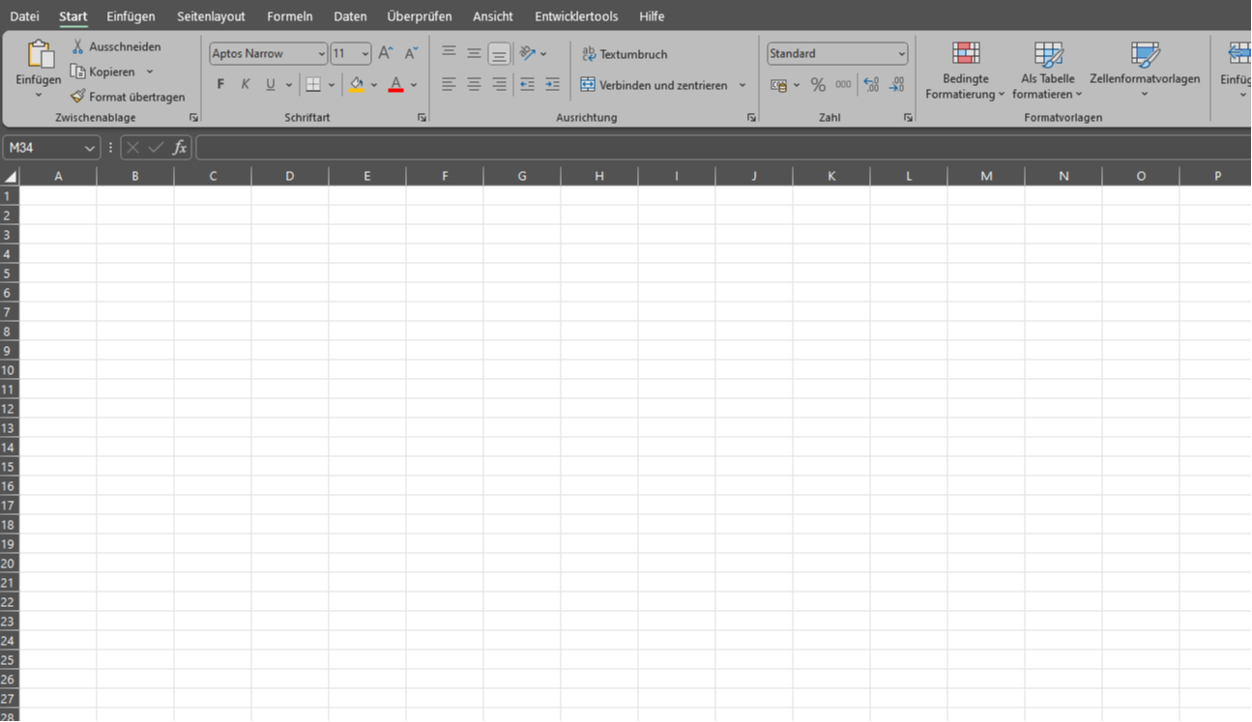This screenshot has height=722, width=1252.
Task: Switch to the Seitenlayout tab
Action: (x=211, y=16)
